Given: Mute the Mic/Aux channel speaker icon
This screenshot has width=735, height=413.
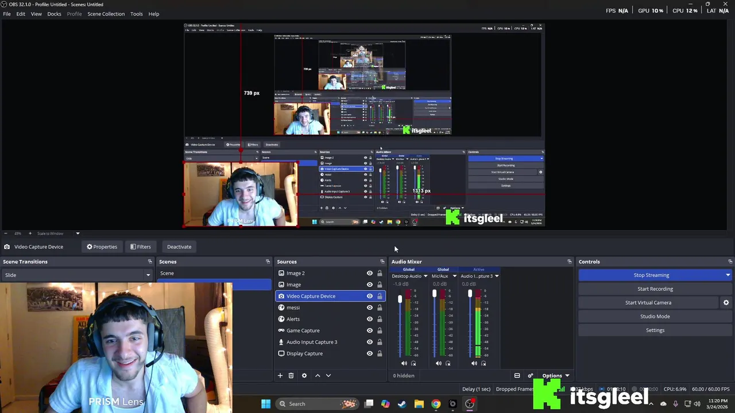Looking at the screenshot, I should 439,363.
